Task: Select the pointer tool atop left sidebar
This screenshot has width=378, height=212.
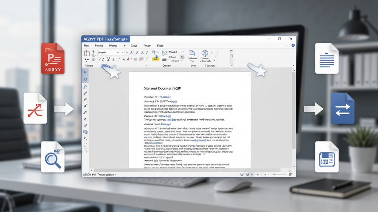Action: click(x=85, y=72)
